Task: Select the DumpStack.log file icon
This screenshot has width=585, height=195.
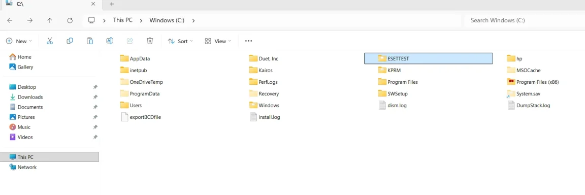Action: point(511,105)
